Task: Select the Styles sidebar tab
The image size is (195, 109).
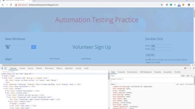Action: coord(113,72)
